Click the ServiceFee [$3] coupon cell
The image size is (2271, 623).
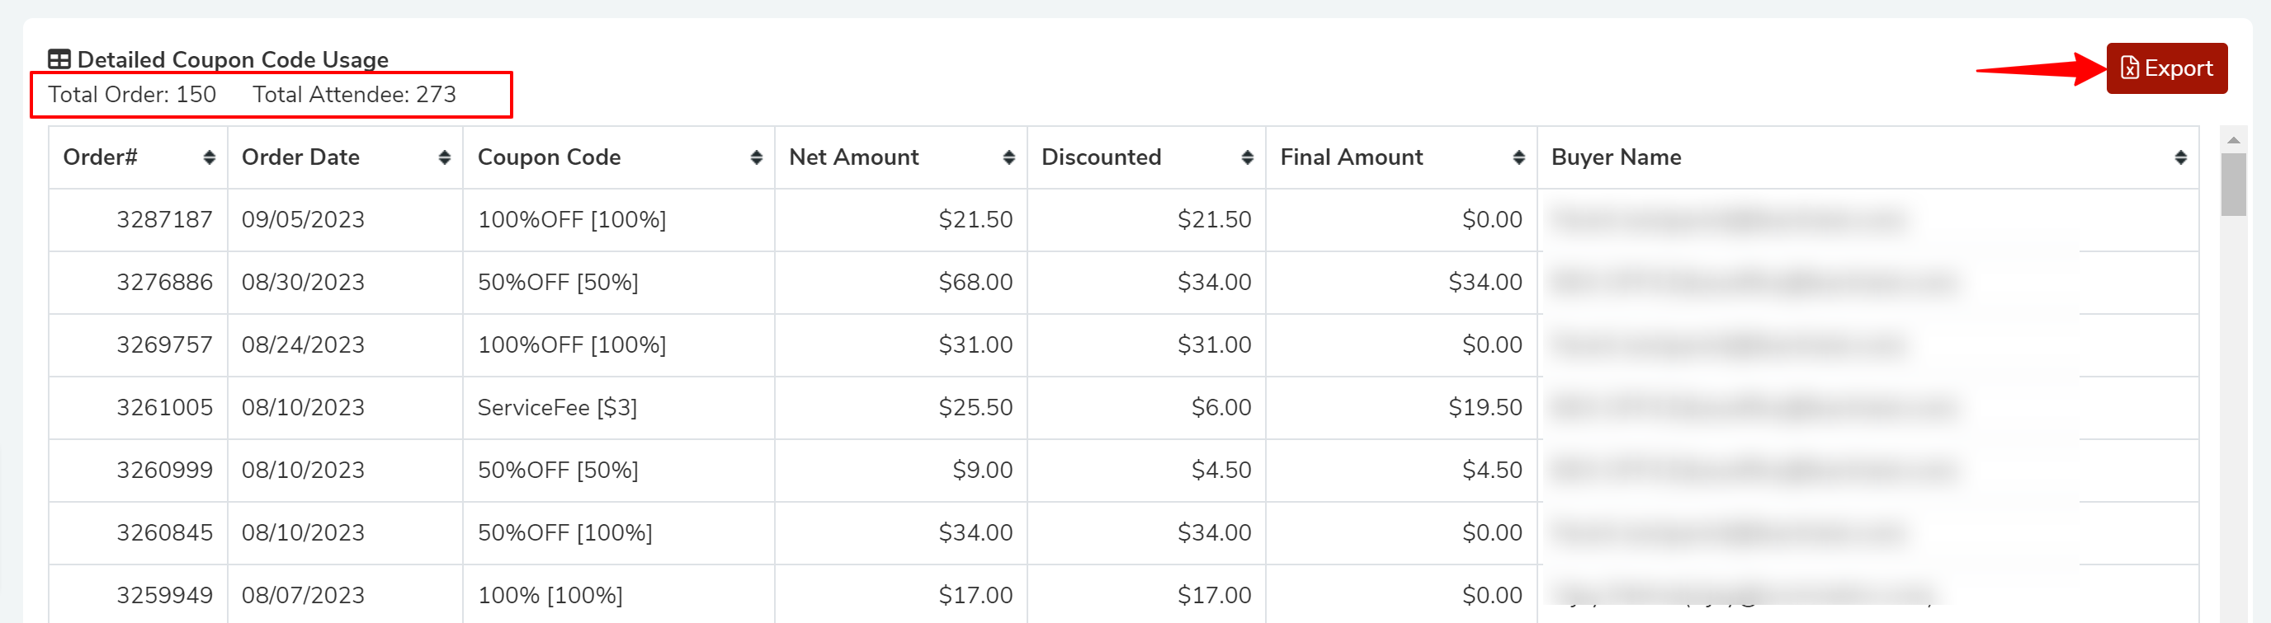556,407
